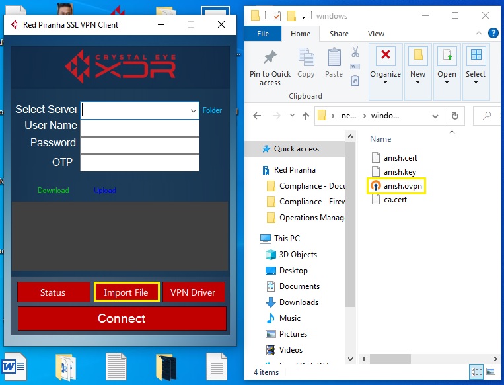Focus the Password field
Viewport: 504px width, 385px height.
point(139,146)
